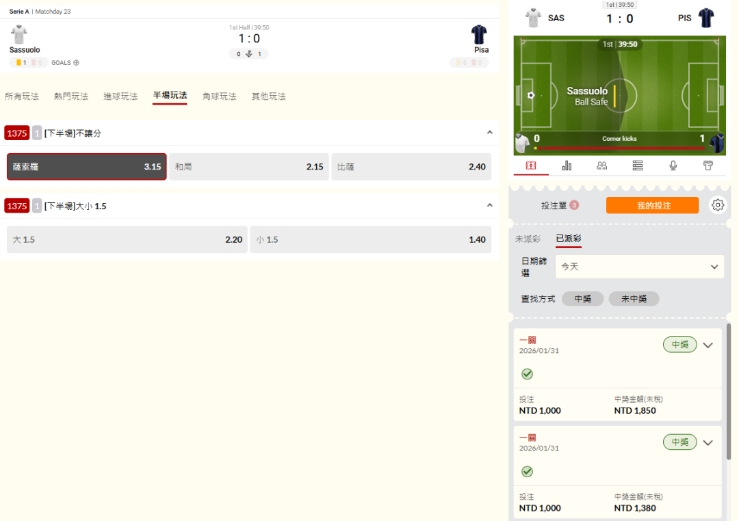
Task: Expand bet with payout NTD 1,380
Action: pos(708,443)
